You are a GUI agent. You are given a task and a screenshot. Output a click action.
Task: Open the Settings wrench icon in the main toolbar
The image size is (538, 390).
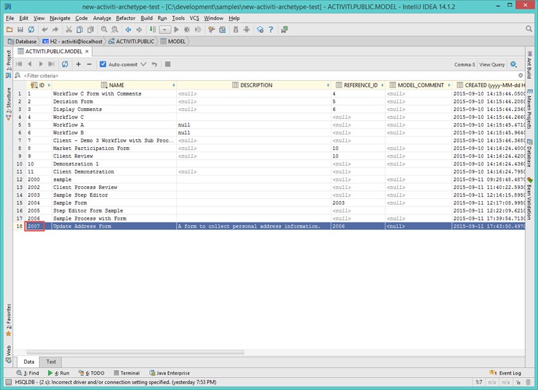click(211, 30)
